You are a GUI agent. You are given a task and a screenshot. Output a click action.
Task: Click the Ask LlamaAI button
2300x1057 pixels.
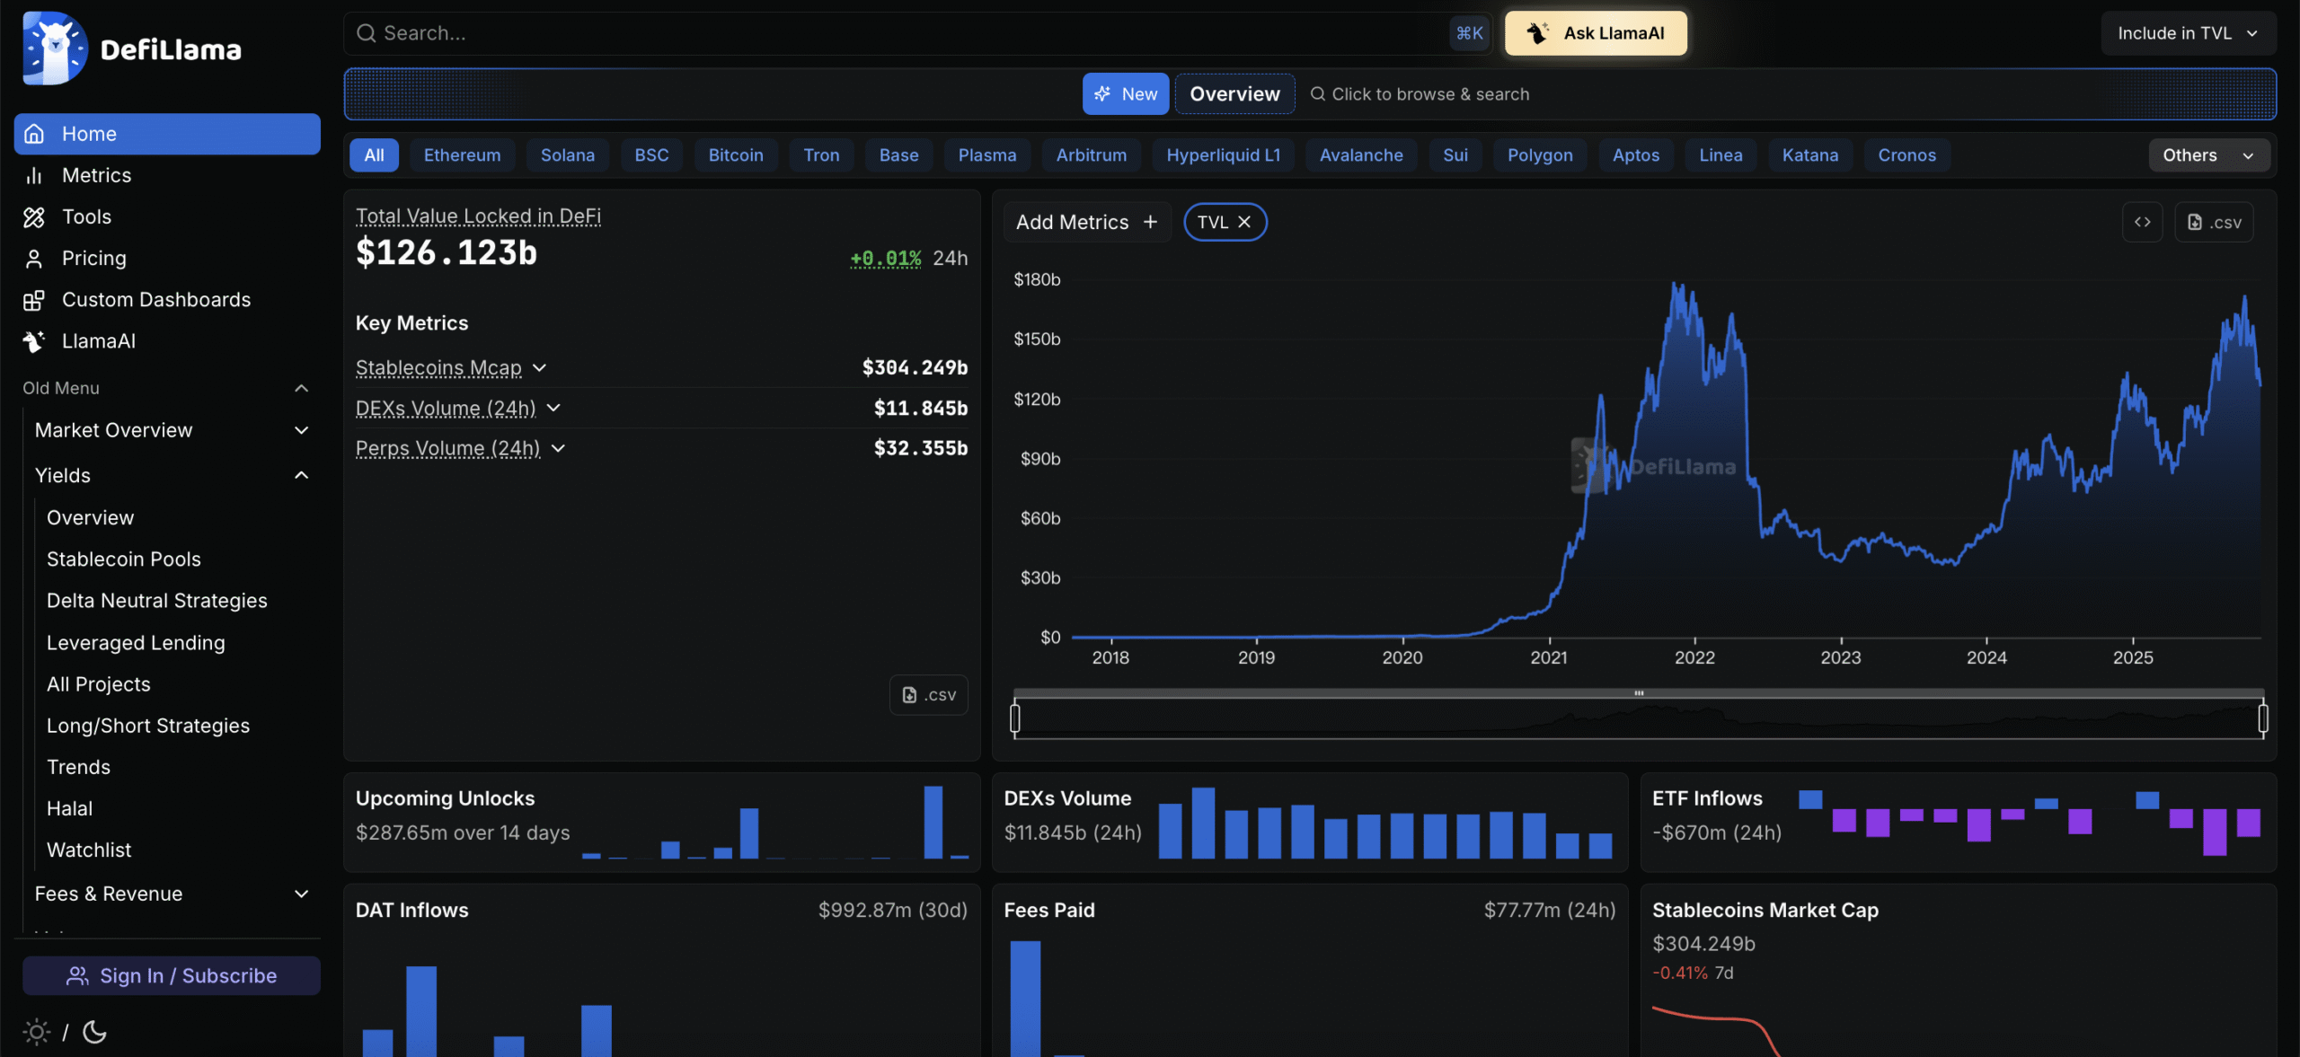(1596, 33)
